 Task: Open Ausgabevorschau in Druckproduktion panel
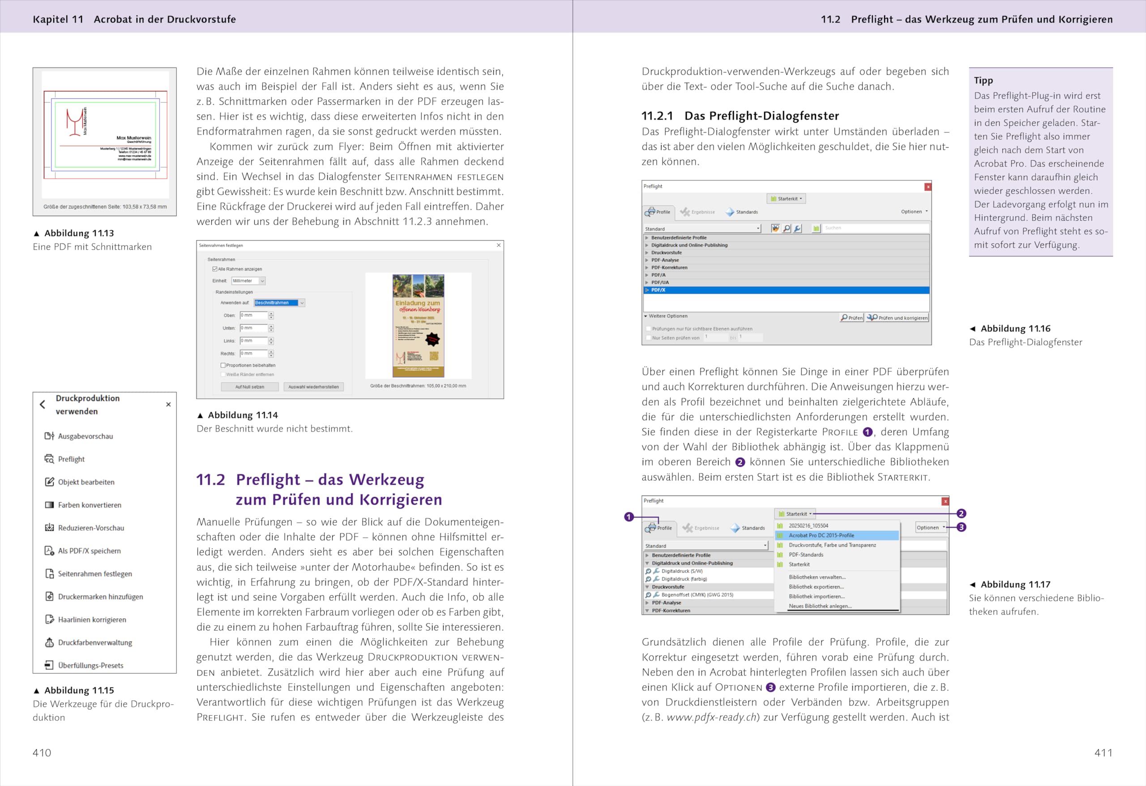click(x=79, y=436)
